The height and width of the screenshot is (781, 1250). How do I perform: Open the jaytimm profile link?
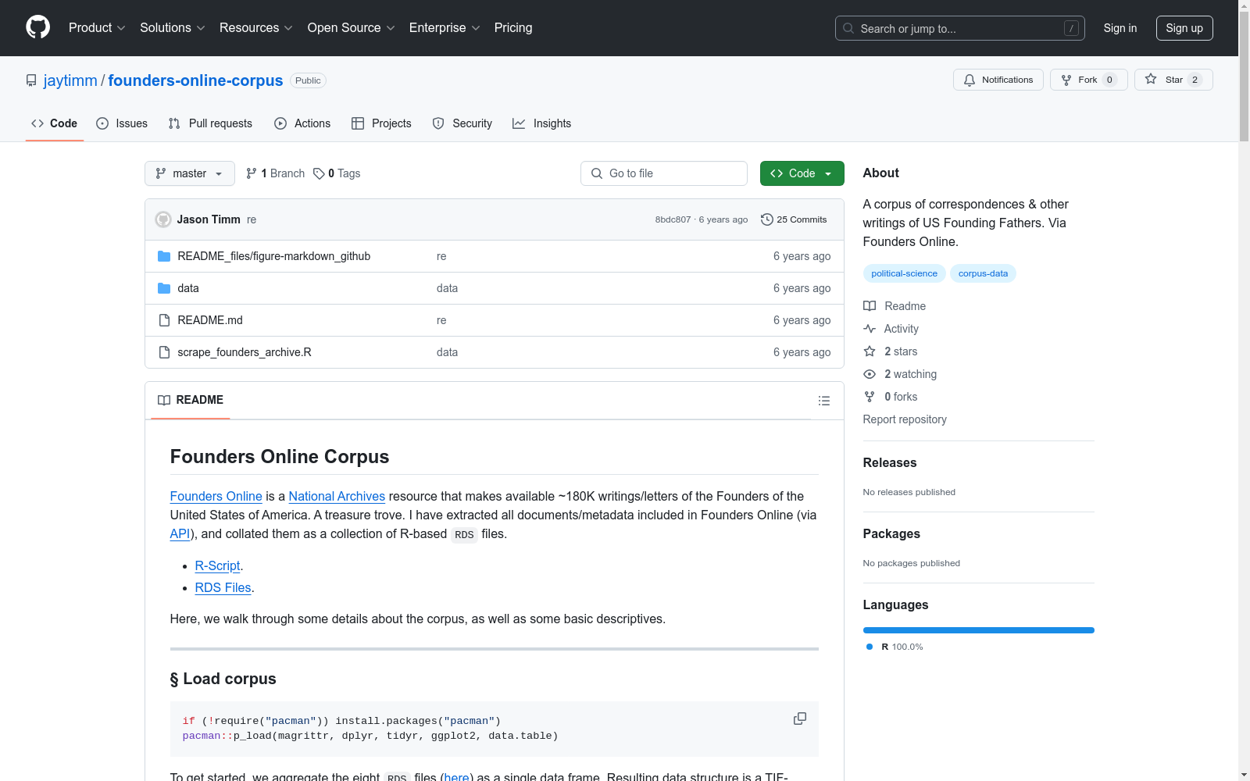coord(70,80)
